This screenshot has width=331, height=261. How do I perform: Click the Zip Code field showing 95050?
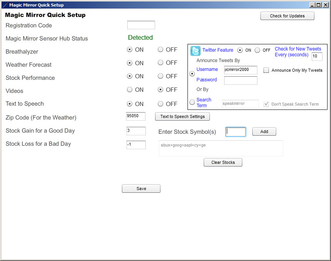pos(136,116)
